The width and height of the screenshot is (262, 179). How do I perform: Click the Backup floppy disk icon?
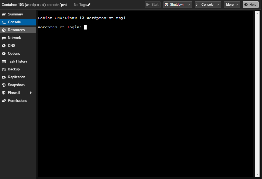pyautogui.click(x=4, y=69)
